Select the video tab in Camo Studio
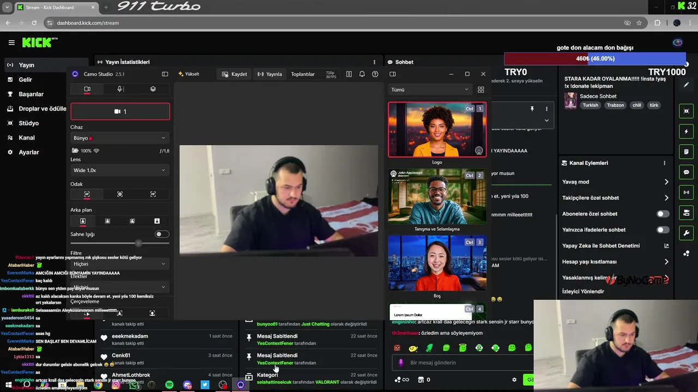The width and height of the screenshot is (698, 392). pos(87,89)
